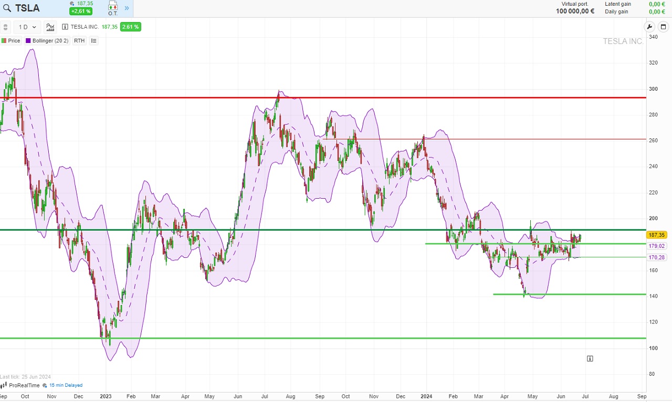Click the Virtual port. 100 000,00 € value

575,11
